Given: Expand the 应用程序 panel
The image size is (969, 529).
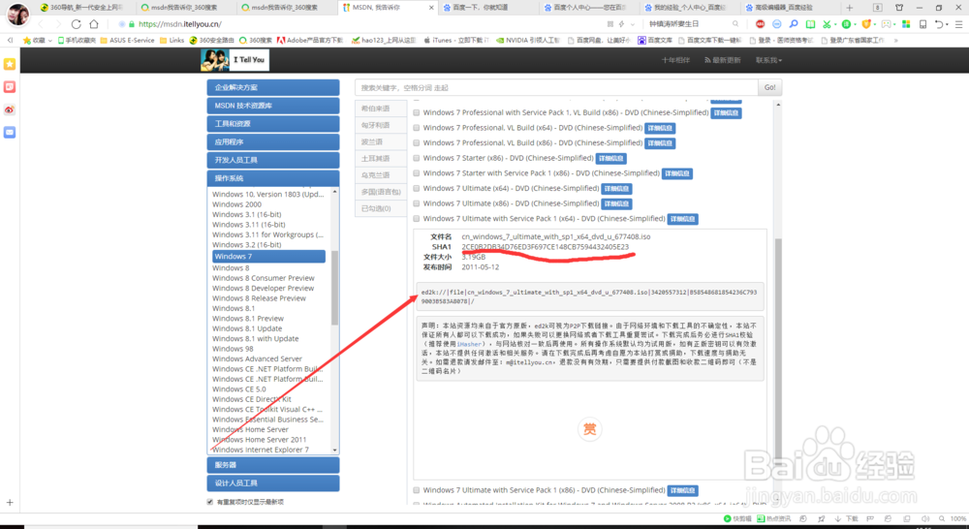Looking at the screenshot, I should pyautogui.click(x=273, y=142).
